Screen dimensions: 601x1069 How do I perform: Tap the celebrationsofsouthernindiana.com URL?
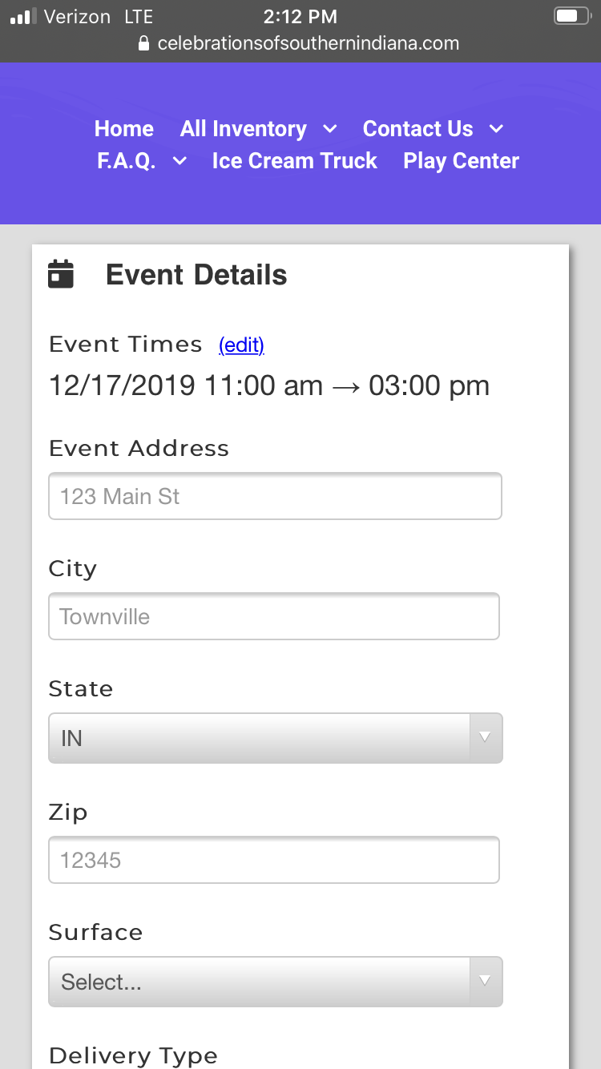[x=309, y=43]
